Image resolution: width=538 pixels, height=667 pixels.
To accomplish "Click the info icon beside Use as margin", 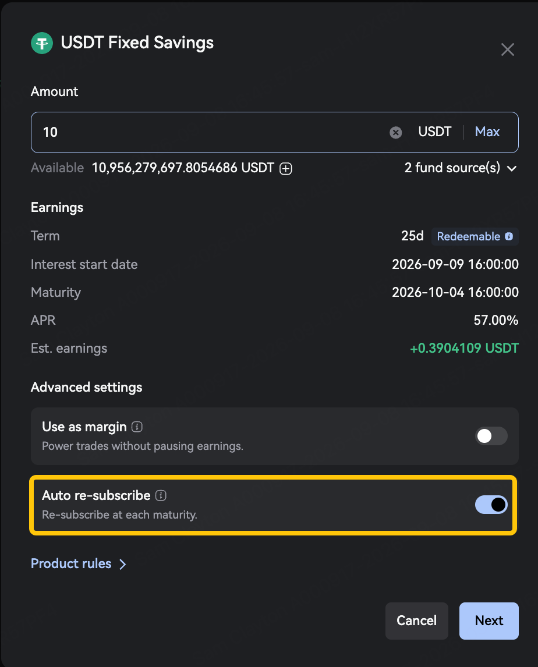I will click(137, 427).
